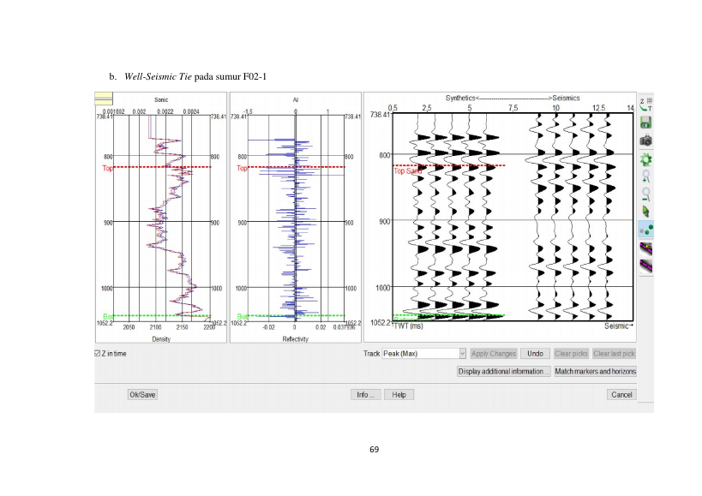Screen dimensions: 702x496
Task: Click the Ok/Save button
Action: (x=142, y=394)
